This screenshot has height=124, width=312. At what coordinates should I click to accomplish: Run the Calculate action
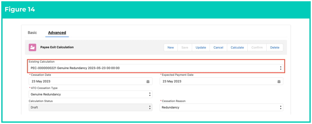(x=237, y=48)
